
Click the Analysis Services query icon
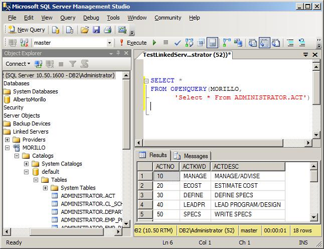(x=70, y=30)
